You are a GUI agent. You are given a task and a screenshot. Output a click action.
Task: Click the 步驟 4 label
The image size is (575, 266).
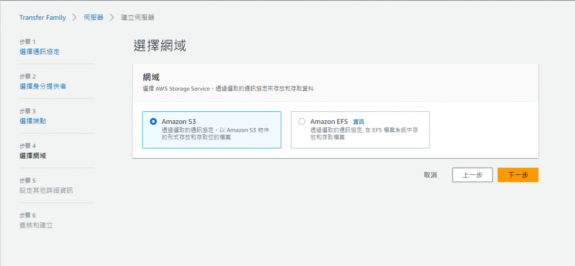[x=28, y=146]
